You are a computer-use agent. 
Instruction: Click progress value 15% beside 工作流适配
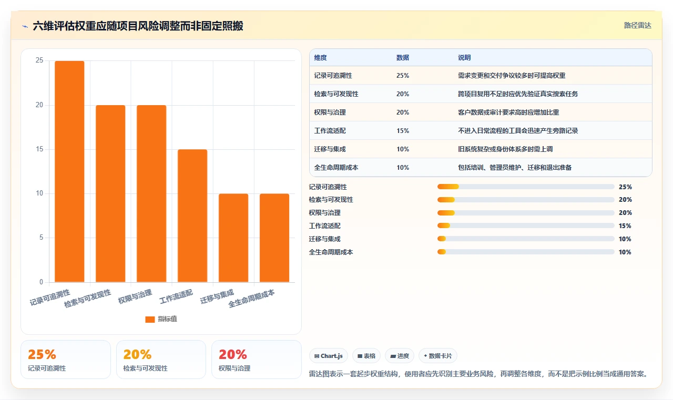(625, 226)
